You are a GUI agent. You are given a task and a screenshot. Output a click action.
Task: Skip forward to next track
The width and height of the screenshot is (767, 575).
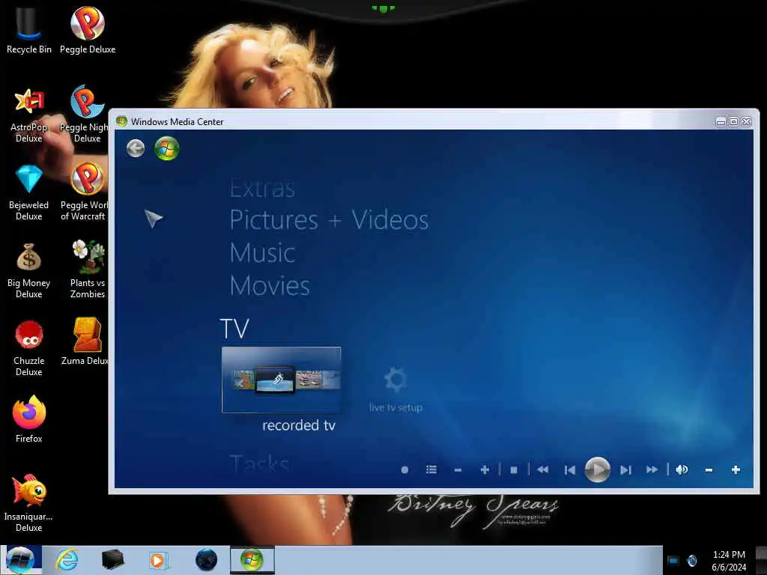[625, 470]
